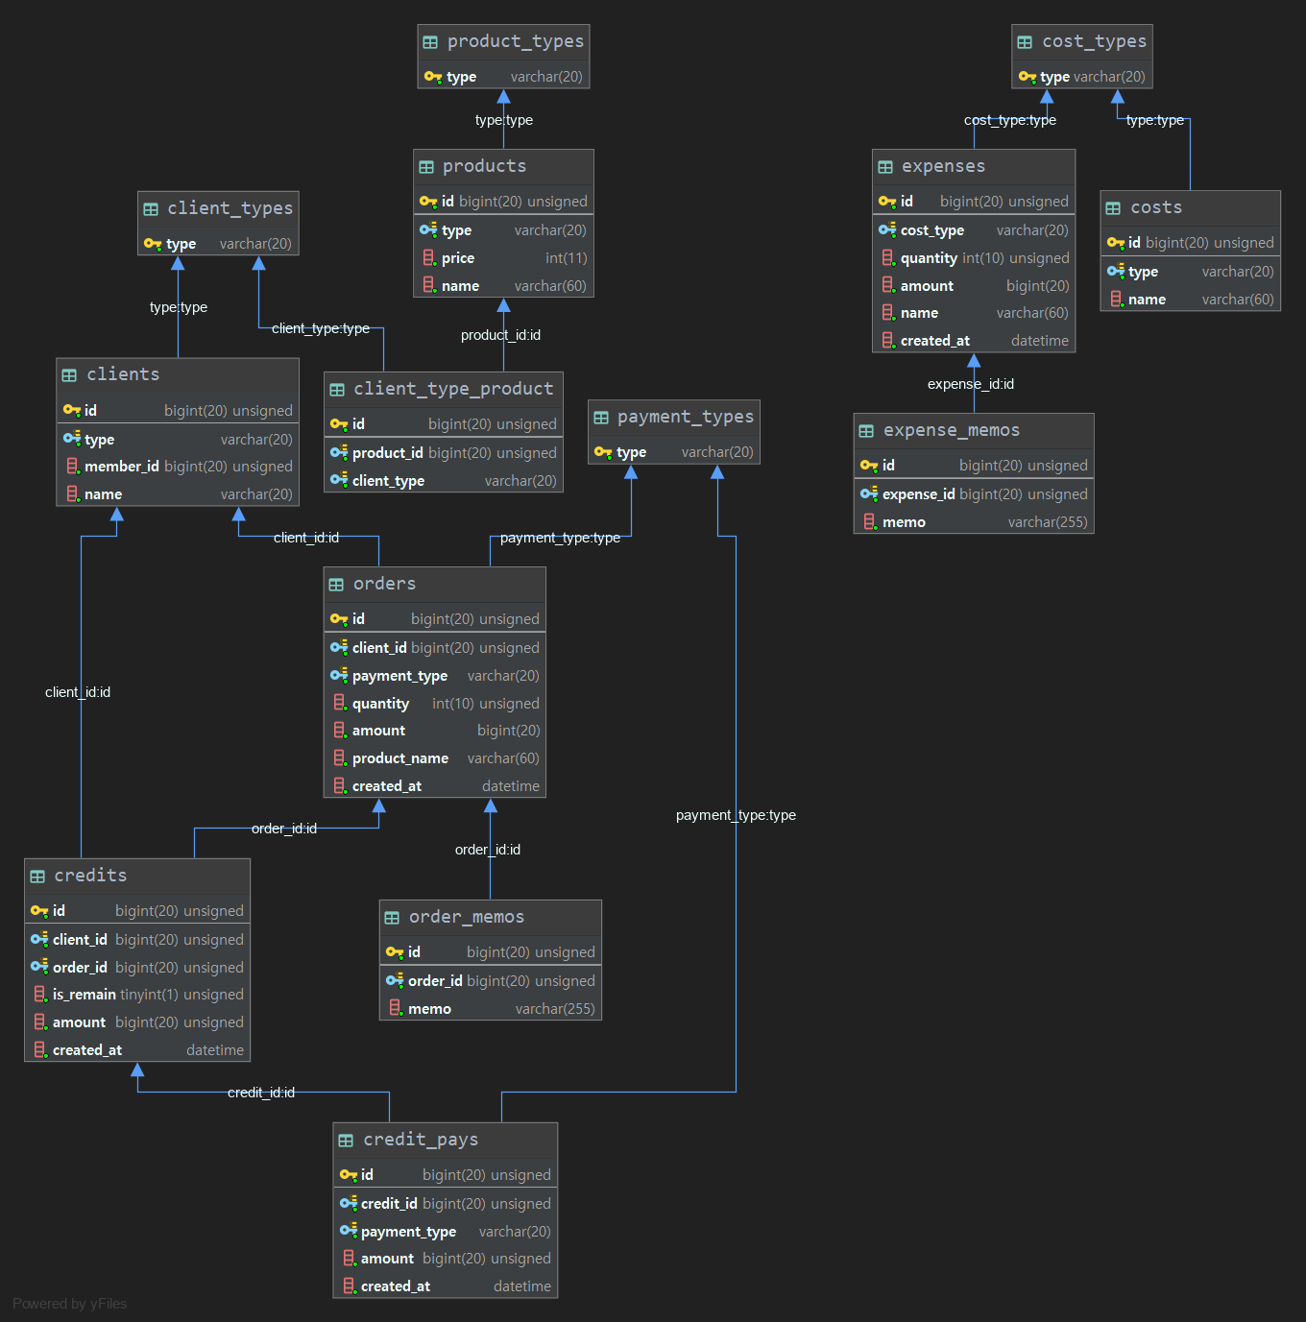Click the order_id:id label above credits
This screenshot has height=1322, width=1306.
(x=284, y=829)
